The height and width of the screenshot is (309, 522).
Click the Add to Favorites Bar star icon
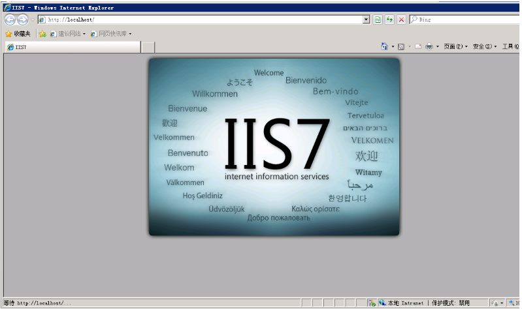click(x=42, y=33)
